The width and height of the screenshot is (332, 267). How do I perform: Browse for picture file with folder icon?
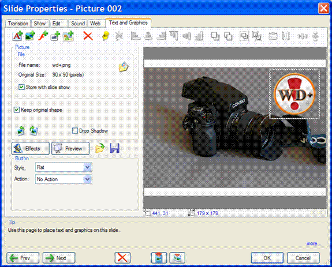click(124, 66)
